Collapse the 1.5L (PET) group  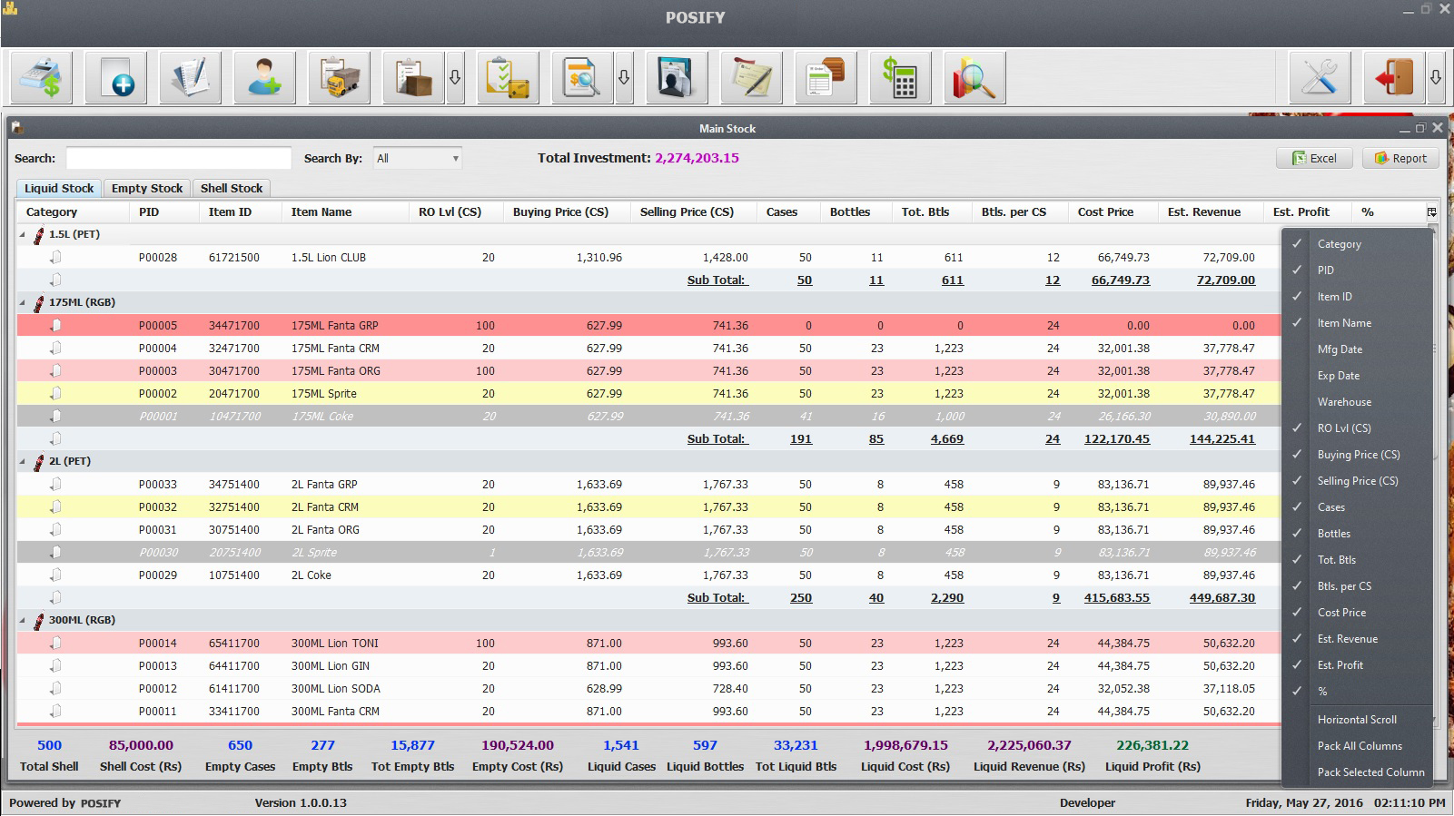(23, 235)
